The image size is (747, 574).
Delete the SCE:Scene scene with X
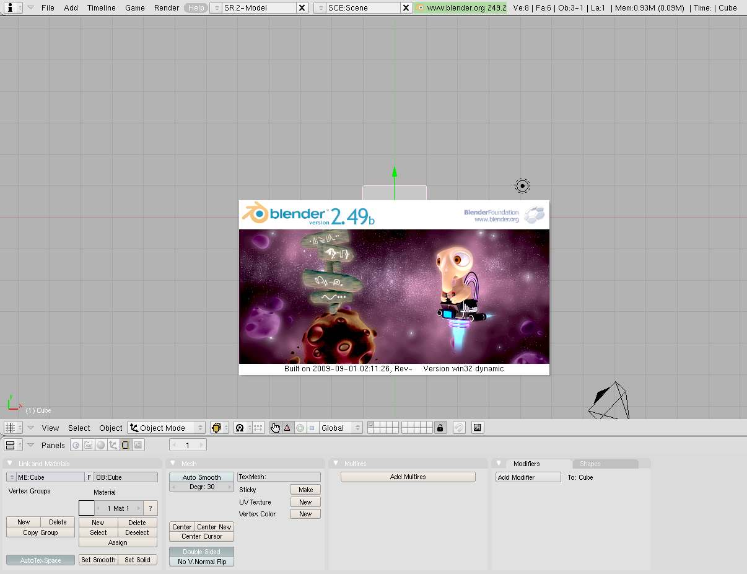coord(406,7)
